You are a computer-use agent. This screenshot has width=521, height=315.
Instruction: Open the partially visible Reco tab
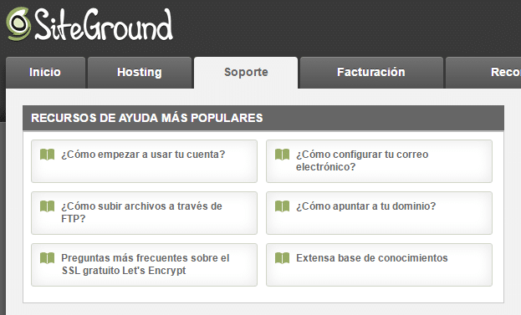tap(483, 73)
